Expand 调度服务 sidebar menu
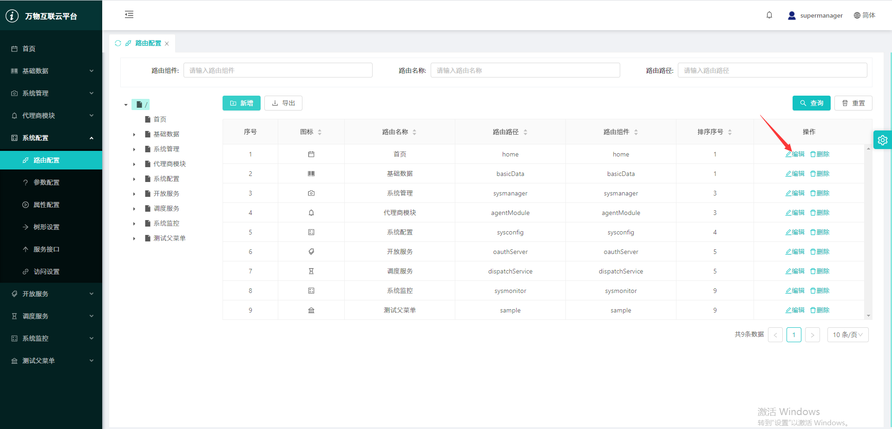Screen dimensions: 892x429 [51, 316]
